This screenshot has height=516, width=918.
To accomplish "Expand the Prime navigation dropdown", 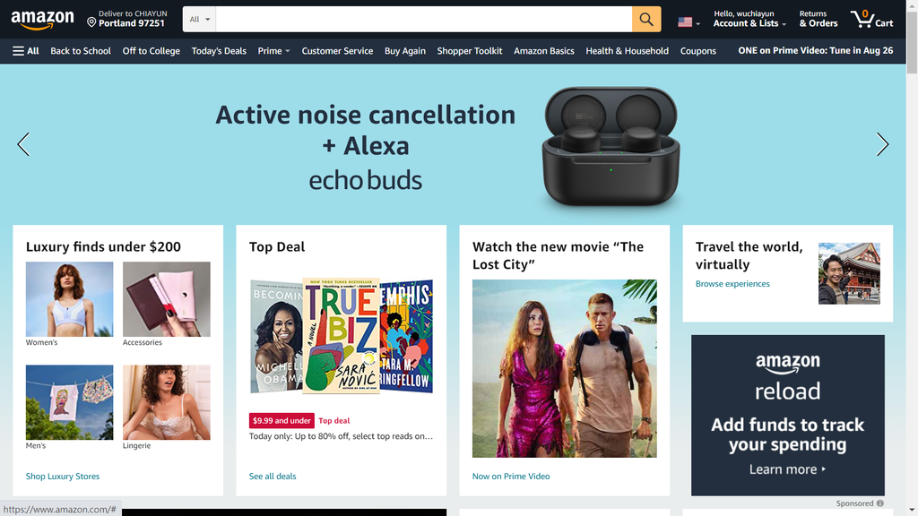I will click(273, 51).
